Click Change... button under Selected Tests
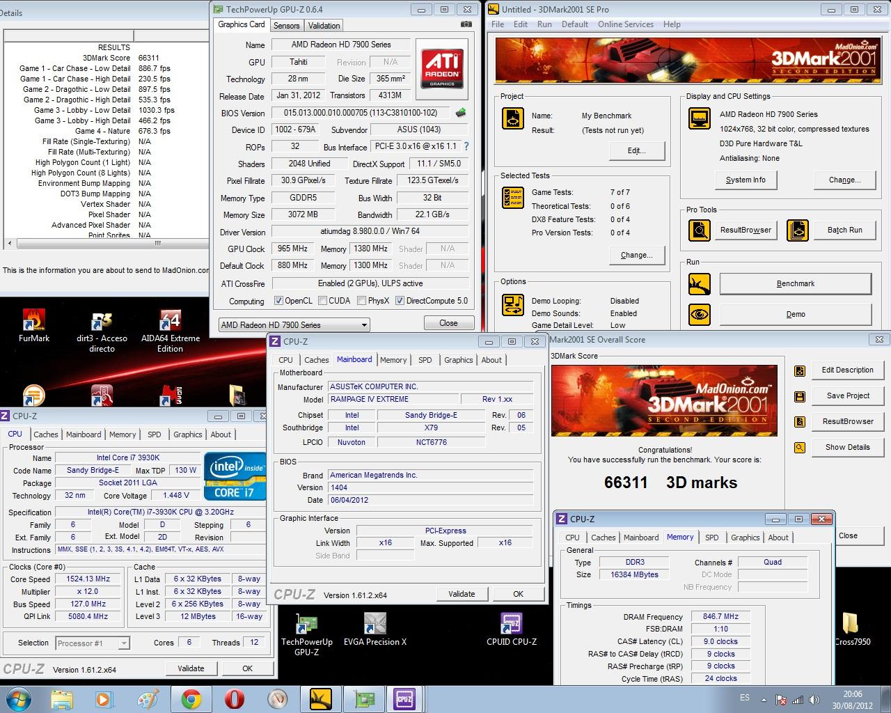The image size is (891, 713). pyautogui.click(x=636, y=256)
